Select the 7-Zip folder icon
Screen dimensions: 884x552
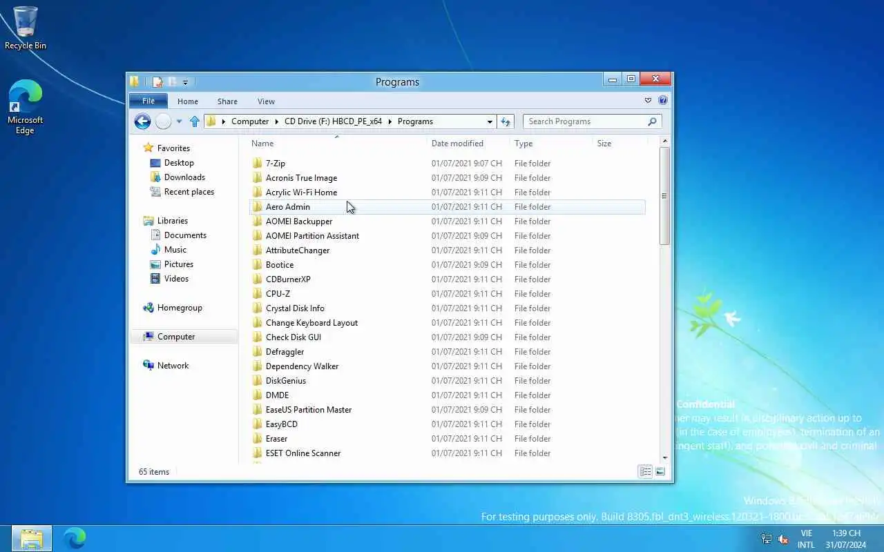point(257,164)
